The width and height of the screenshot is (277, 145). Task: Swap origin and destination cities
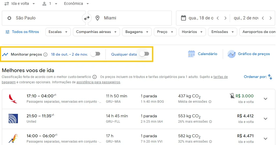tap(87, 18)
